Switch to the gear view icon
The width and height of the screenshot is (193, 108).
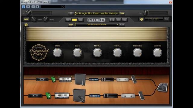pos(68,20)
